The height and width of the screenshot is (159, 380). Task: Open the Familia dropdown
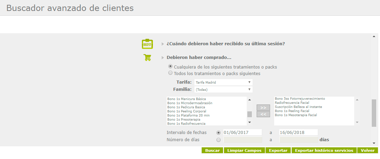pyautogui.click(x=223, y=89)
